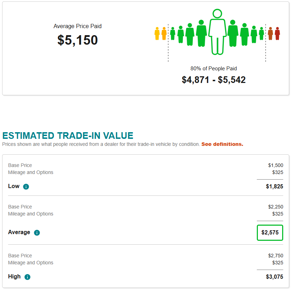Click the $5,150 average price figure

coord(77,40)
